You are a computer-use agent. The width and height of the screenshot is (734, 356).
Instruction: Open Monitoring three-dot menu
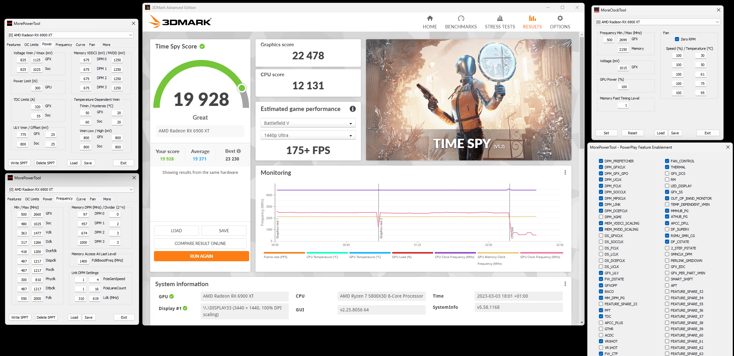coord(565,173)
